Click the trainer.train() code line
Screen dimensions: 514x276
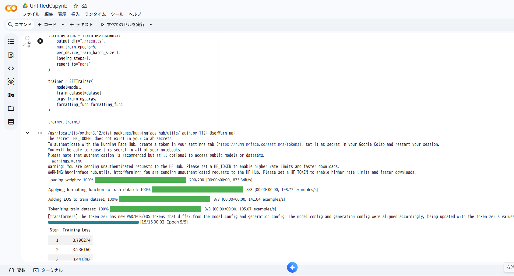(x=64, y=122)
